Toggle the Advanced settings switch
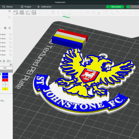This screenshot has height=139, width=139. click(x=3, y=61)
